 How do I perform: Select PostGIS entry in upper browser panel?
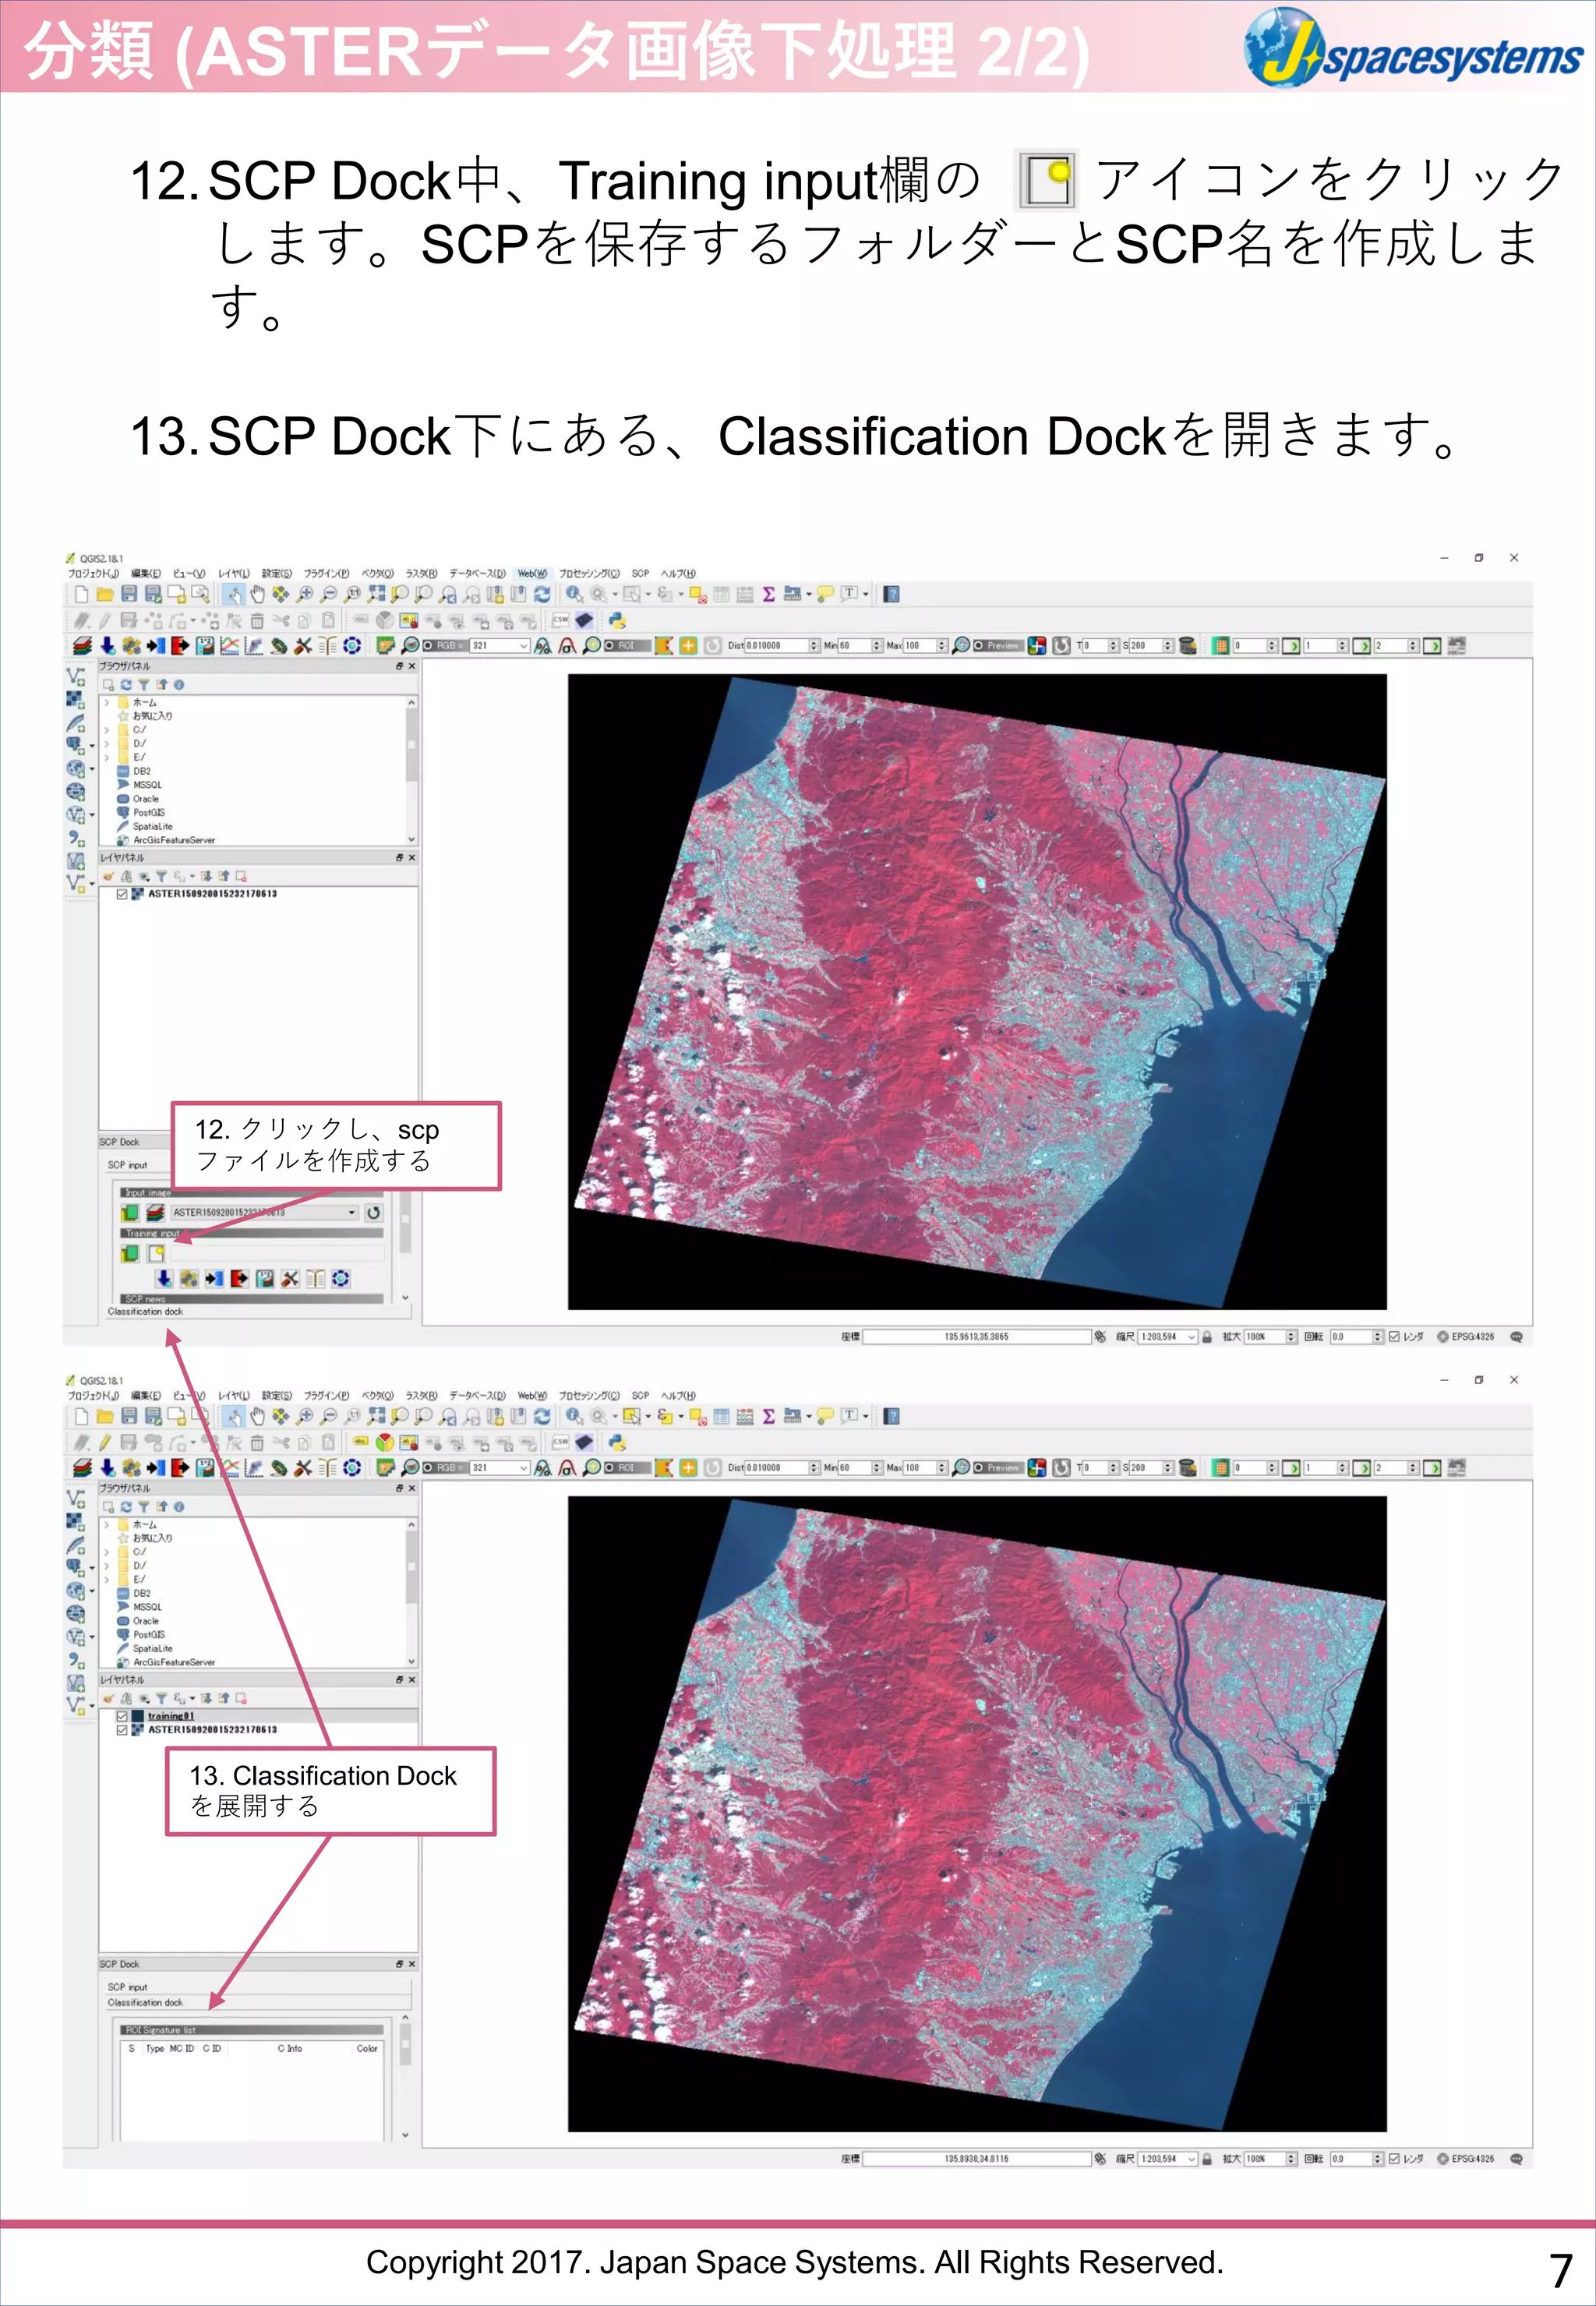click(149, 812)
